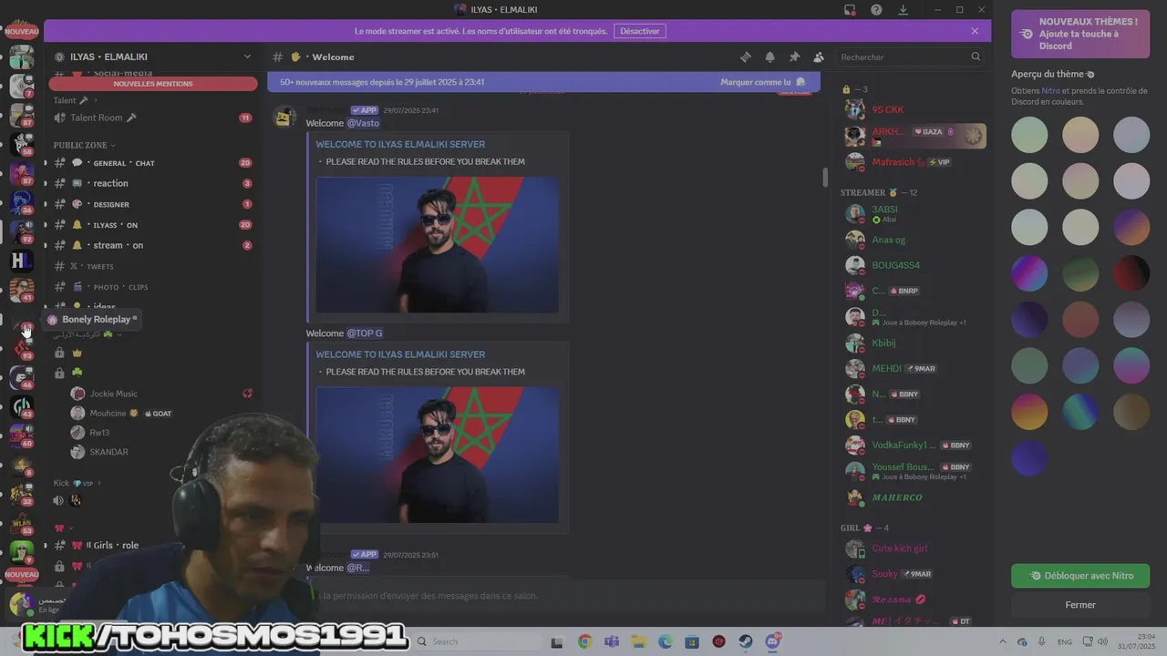Open the GENERAL · CHAT channel

pos(151,163)
